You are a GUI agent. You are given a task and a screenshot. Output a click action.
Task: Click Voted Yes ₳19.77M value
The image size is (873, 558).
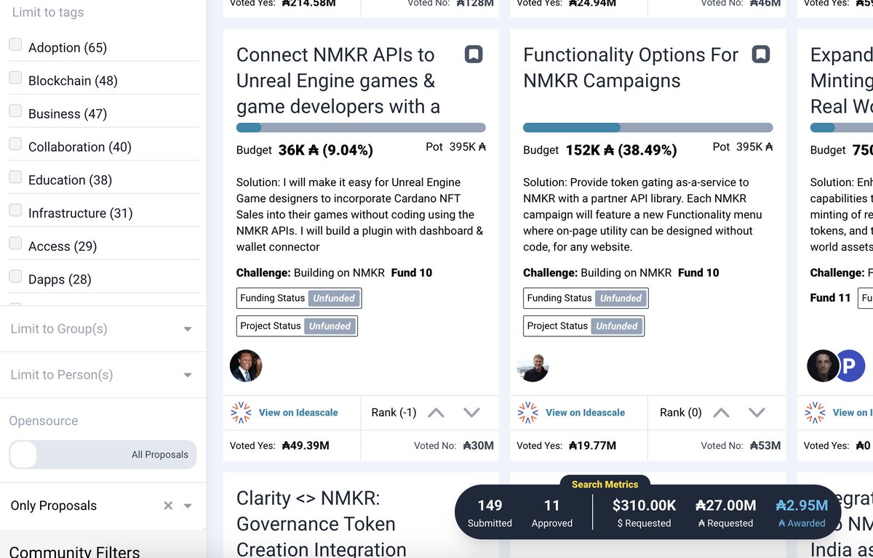pyautogui.click(x=592, y=445)
